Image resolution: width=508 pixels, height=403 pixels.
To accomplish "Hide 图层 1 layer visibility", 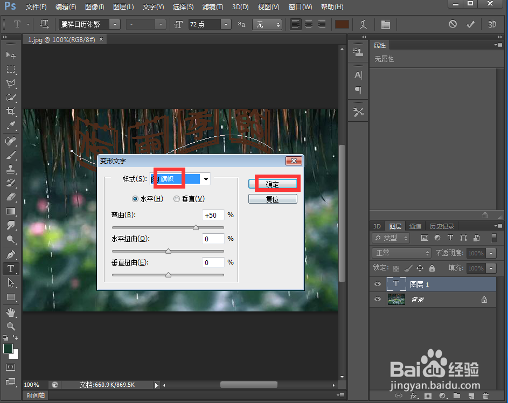I will (x=378, y=284).
